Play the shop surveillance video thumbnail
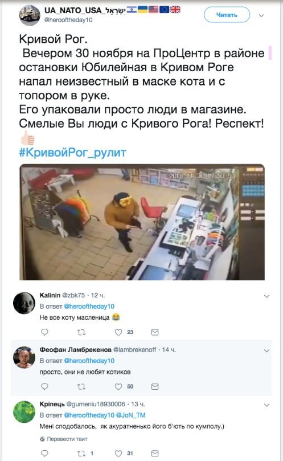Image resolution: width=283 pixels, height=461 pixels. click(x=142, y=222)
